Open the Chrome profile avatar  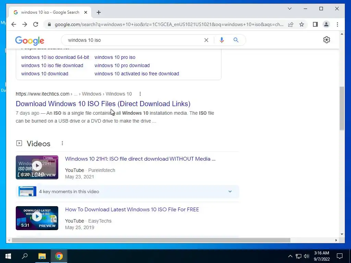326,24
